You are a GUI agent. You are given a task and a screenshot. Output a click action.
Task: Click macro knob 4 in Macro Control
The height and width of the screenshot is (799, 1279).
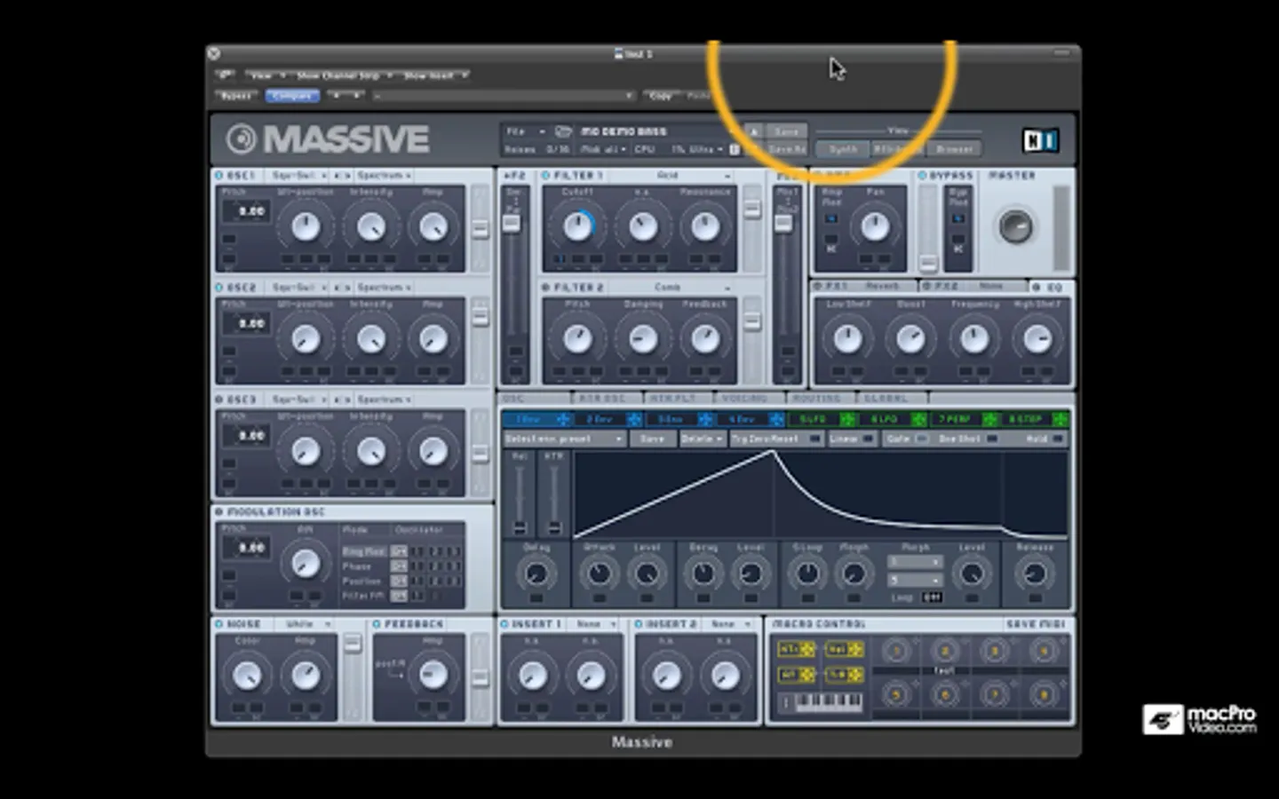coord(1044,652)
